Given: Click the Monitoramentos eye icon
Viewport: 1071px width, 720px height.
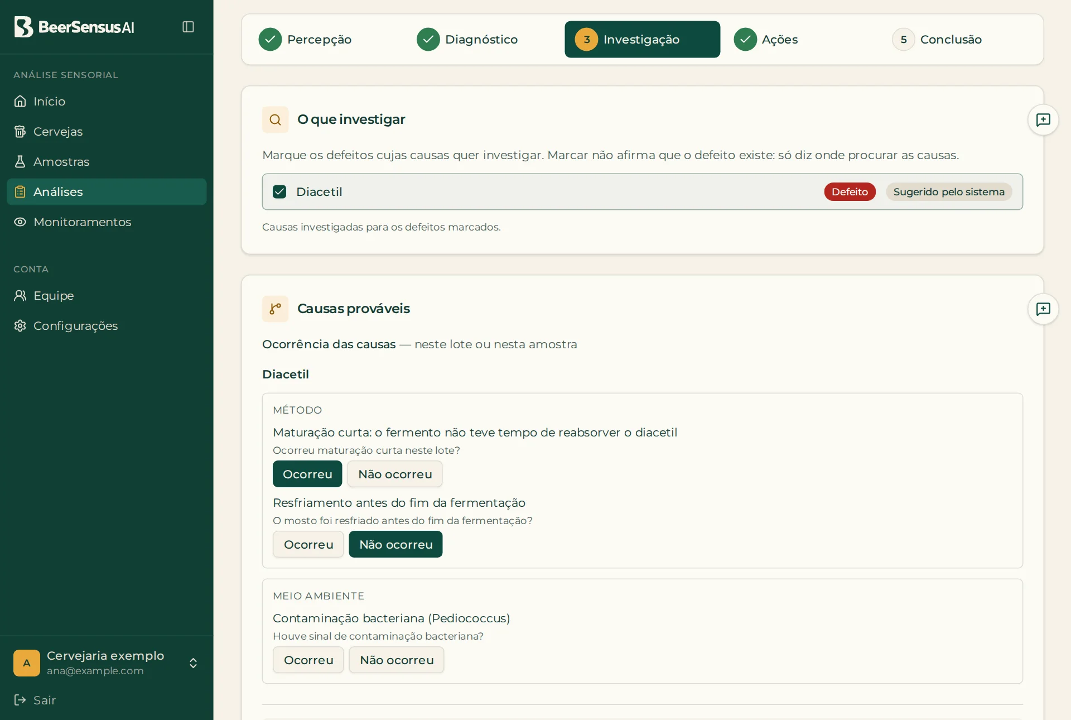Looking at the screenshot, I should click(x=20, y=222).
